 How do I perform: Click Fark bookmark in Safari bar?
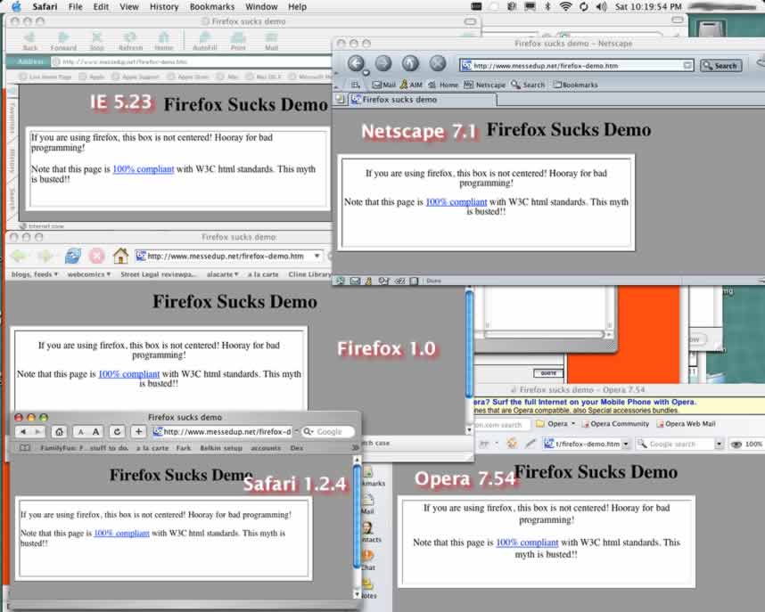pos(184,448)
